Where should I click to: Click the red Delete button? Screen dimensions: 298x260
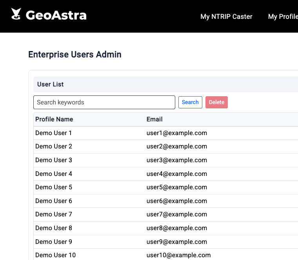[x=216, y=102]
